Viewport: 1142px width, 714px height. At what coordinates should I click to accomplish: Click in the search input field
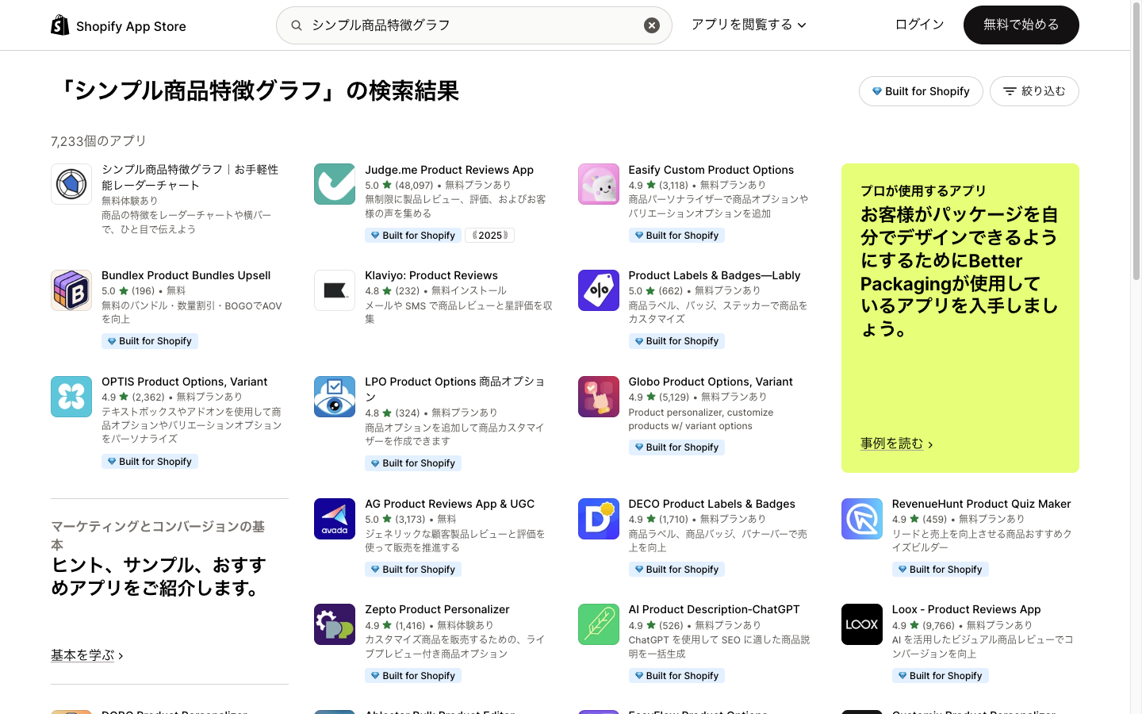click(x=474, y=25)
